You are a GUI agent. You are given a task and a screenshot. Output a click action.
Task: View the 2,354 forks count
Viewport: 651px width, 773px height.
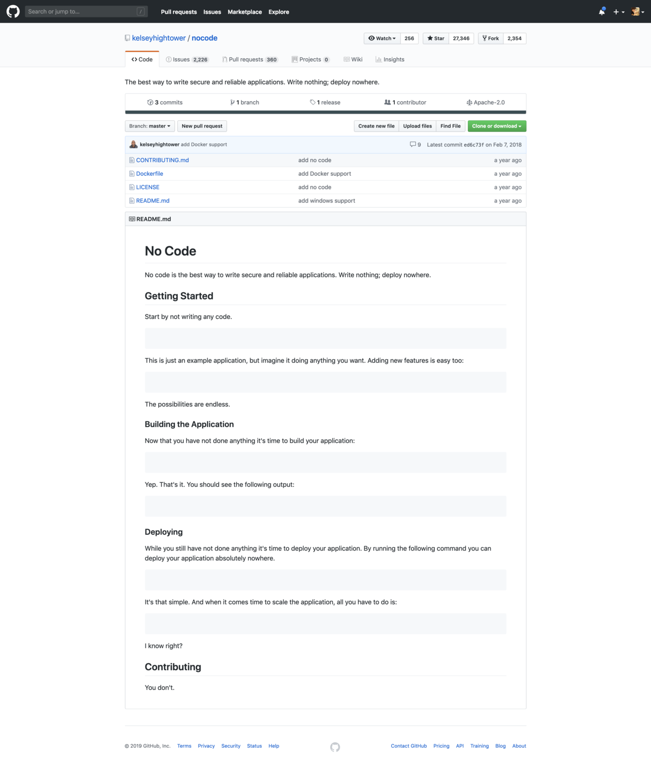[x=514, y=38]
